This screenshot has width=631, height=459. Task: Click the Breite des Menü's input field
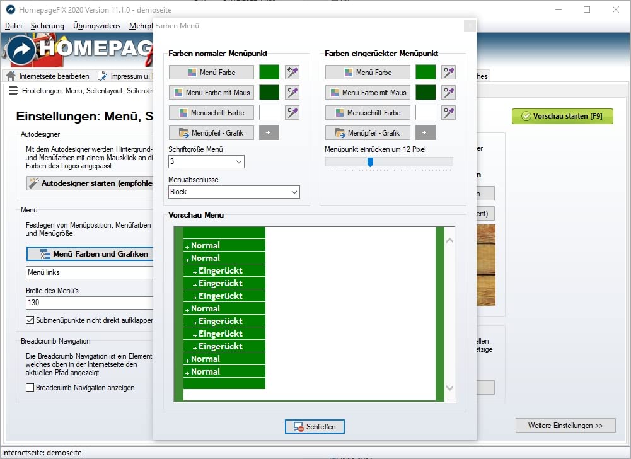click(x=90, y=303)
